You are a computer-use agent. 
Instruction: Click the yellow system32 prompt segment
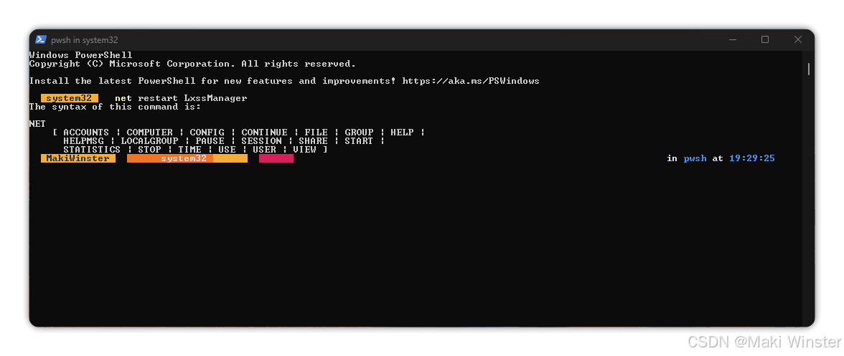(70, 98)
